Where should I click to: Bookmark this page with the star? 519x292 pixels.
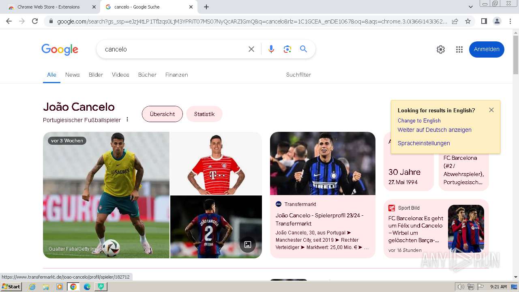click(x=468, y=21)
